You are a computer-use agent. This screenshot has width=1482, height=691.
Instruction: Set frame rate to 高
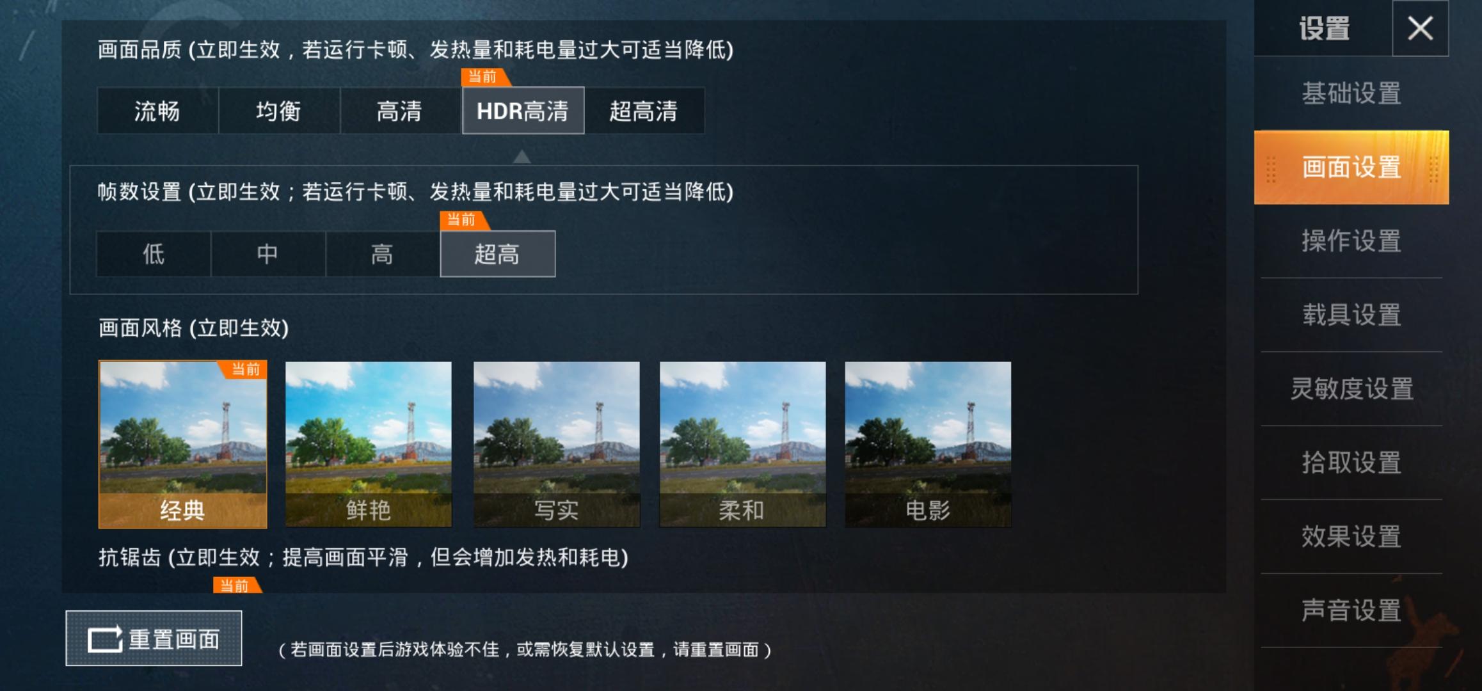pos(383,254)
